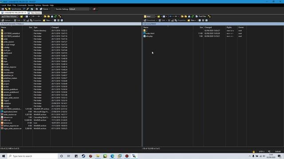
Task: Select remote file info.php
Action: pyautogui.click(x=149, y=36)
